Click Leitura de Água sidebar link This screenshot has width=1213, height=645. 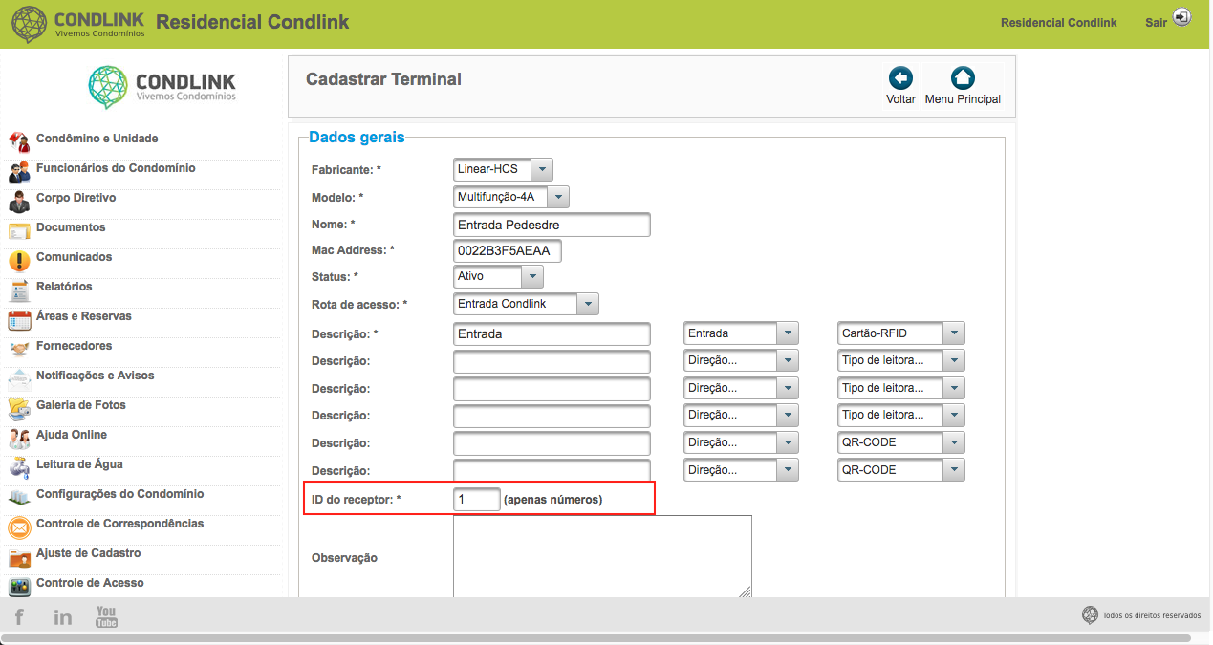[x=79, y=464]
